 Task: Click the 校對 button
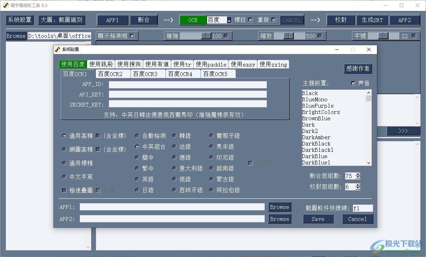(341, 20)
